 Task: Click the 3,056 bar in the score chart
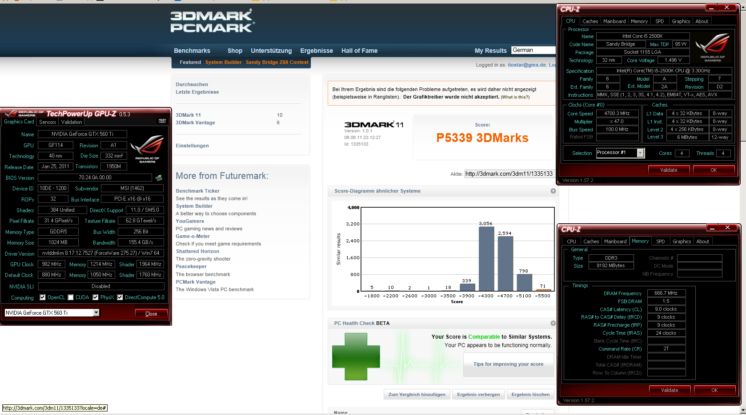(x=486, y=259)
